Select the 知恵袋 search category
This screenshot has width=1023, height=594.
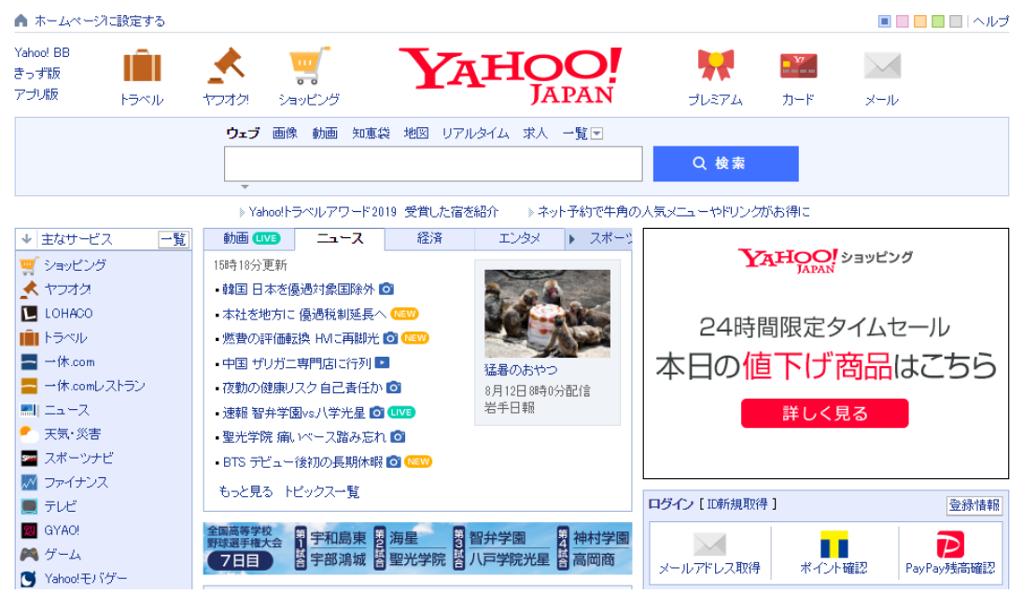pyautogui.click(x=371, y=134)
